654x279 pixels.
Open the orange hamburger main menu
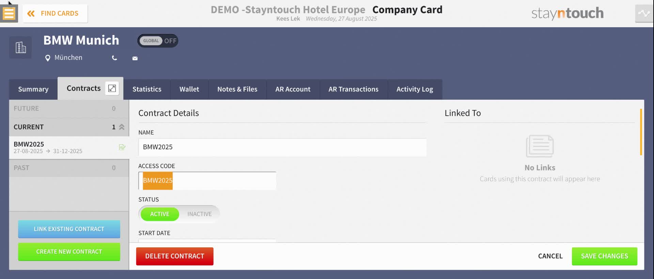9,14
